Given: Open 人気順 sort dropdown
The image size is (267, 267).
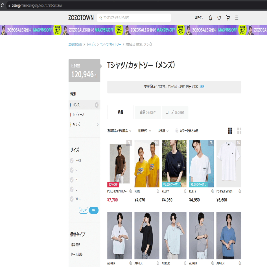Looking at the screenshot, I should pyautogui.click(x=163, y=131).
